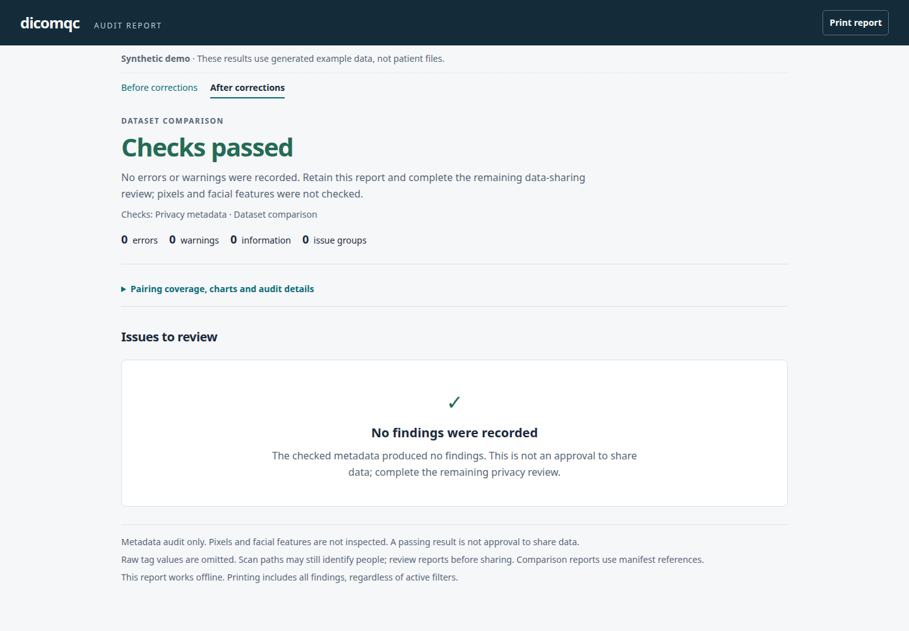The width and height of the screenshot is (909, 631).
Task: Click the dicomqc logo
Action: (50, 23)
